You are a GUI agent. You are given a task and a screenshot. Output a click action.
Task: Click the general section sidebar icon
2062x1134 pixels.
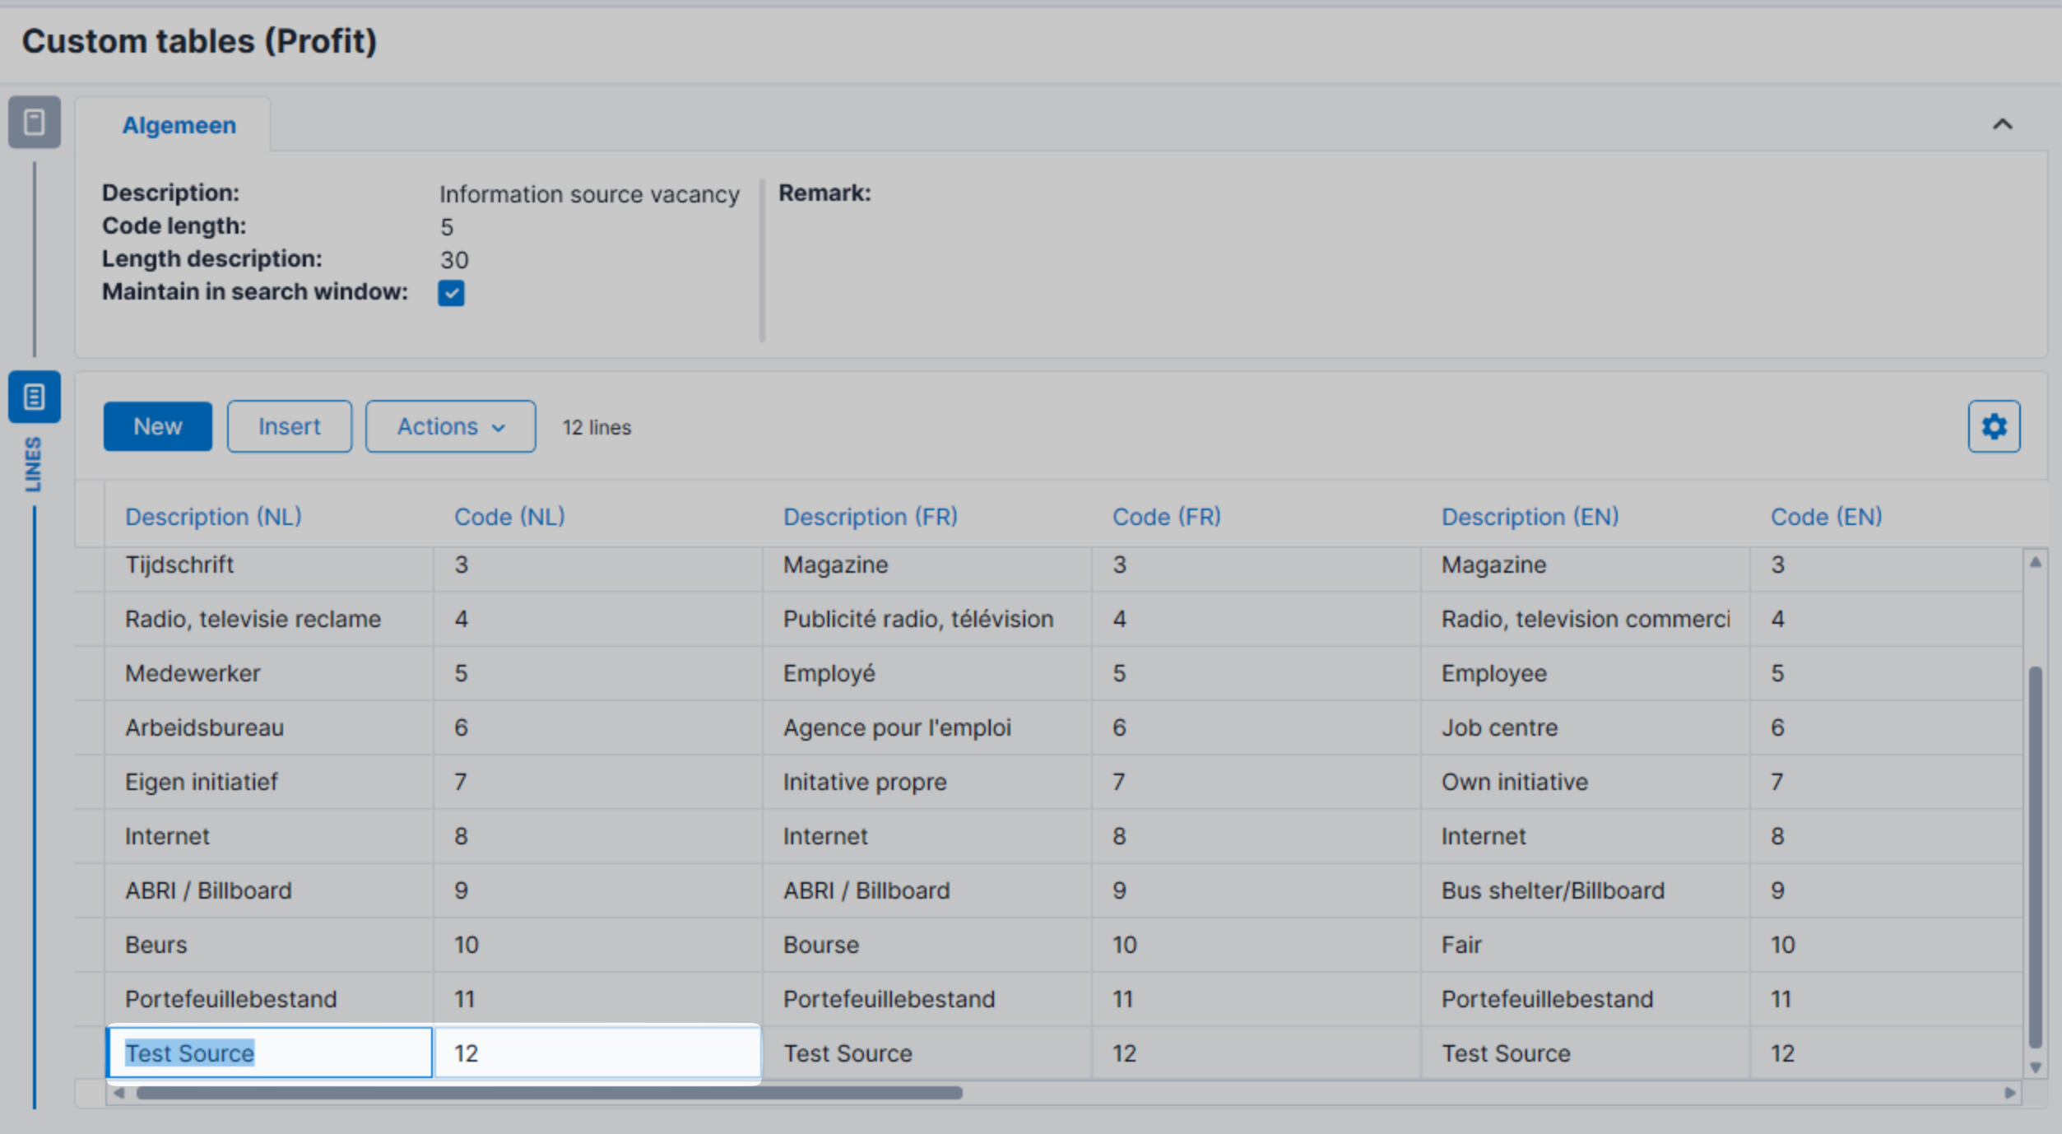34,122
